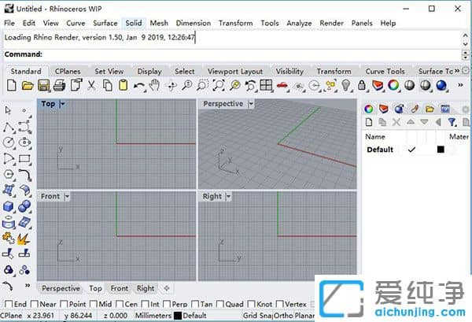The height and width of the screenshot is (322, 472).
Task: Enable the Tan osnap checkbox
Action: click(x=195, y=304)
